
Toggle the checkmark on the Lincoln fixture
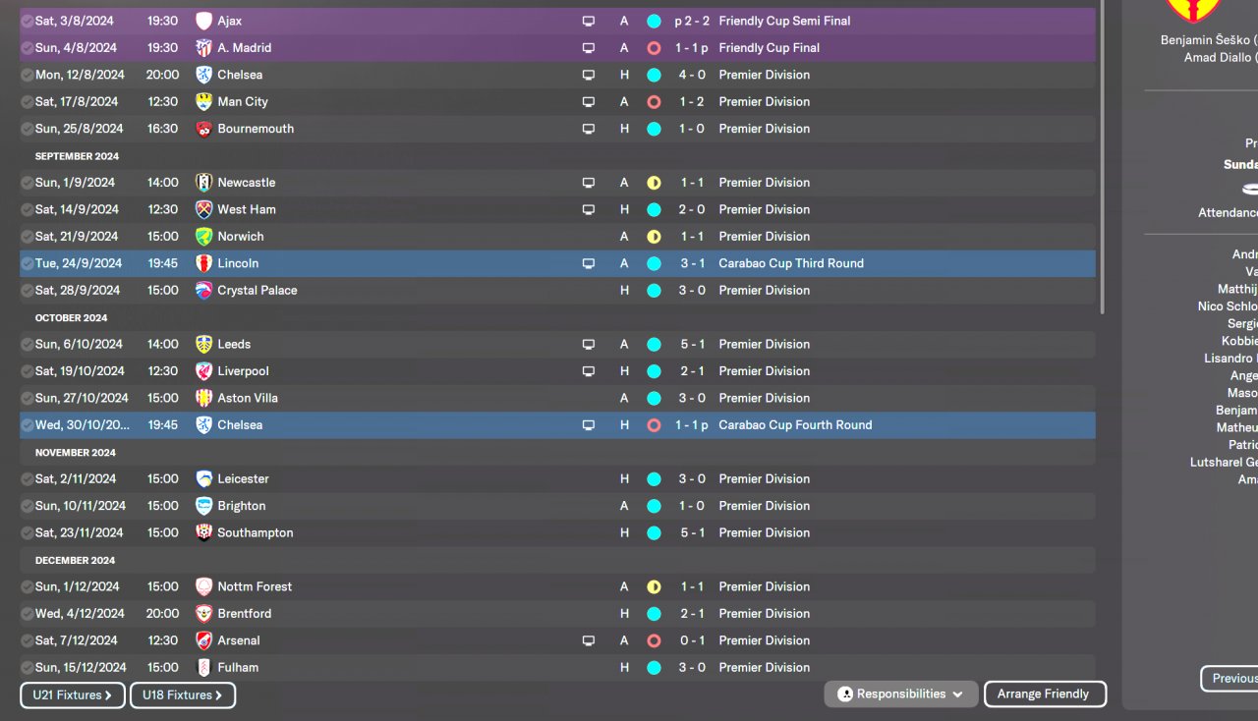(x=27, y=263)
